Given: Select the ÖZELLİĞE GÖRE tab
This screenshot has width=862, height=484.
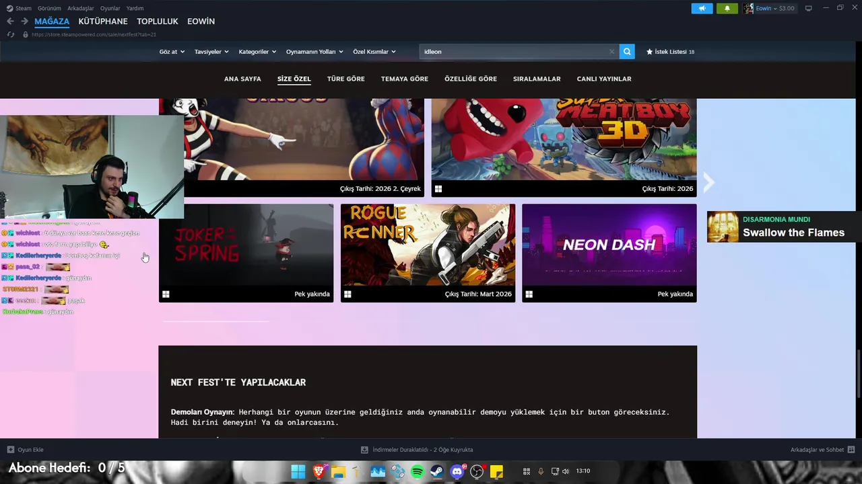Looking at the screenshot, I should [x=471, y=79].
